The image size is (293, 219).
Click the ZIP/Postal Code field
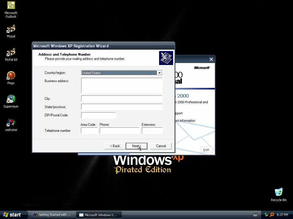click(98, 115)
